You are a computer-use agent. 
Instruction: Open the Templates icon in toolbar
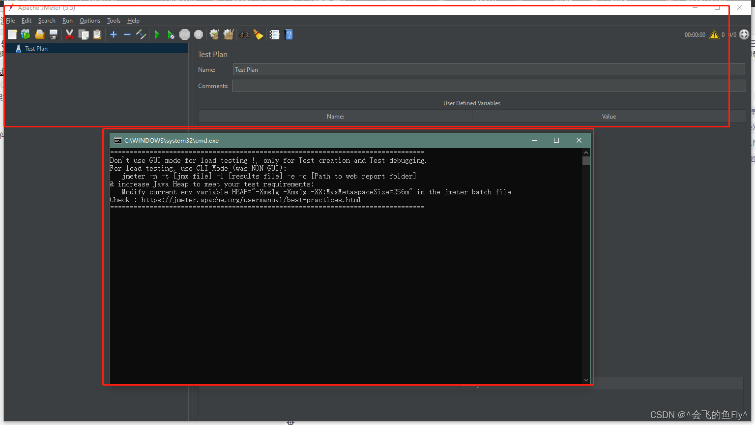click(x=26, y=34)
